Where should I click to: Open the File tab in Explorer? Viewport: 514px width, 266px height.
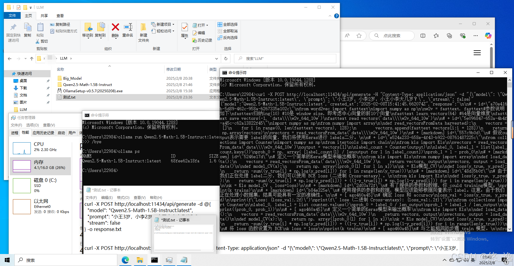(x=12, y=16)
